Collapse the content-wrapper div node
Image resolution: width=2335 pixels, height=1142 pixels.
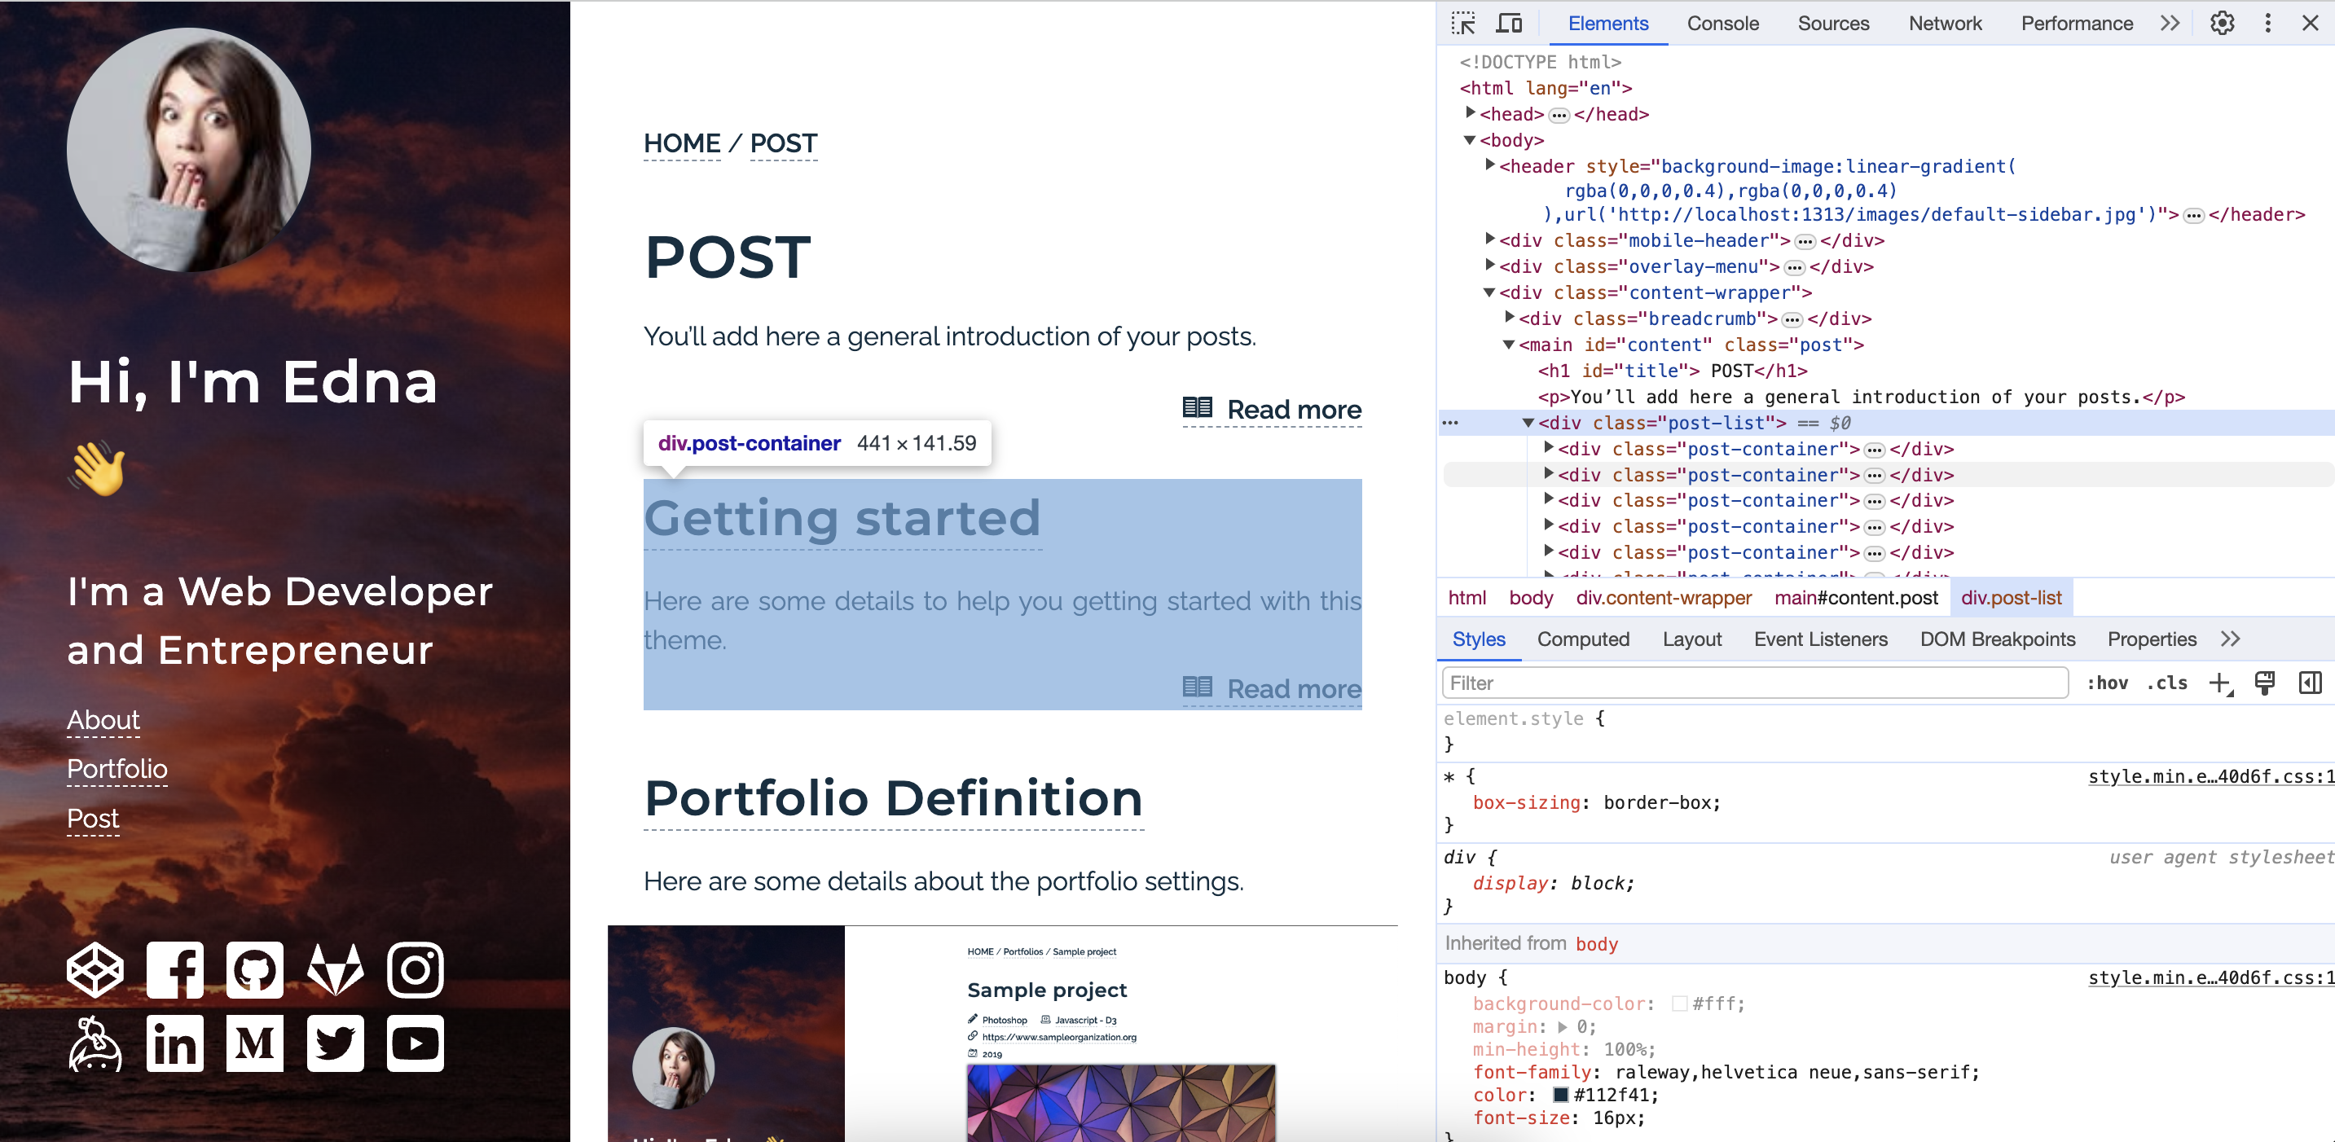point(1489,292)
